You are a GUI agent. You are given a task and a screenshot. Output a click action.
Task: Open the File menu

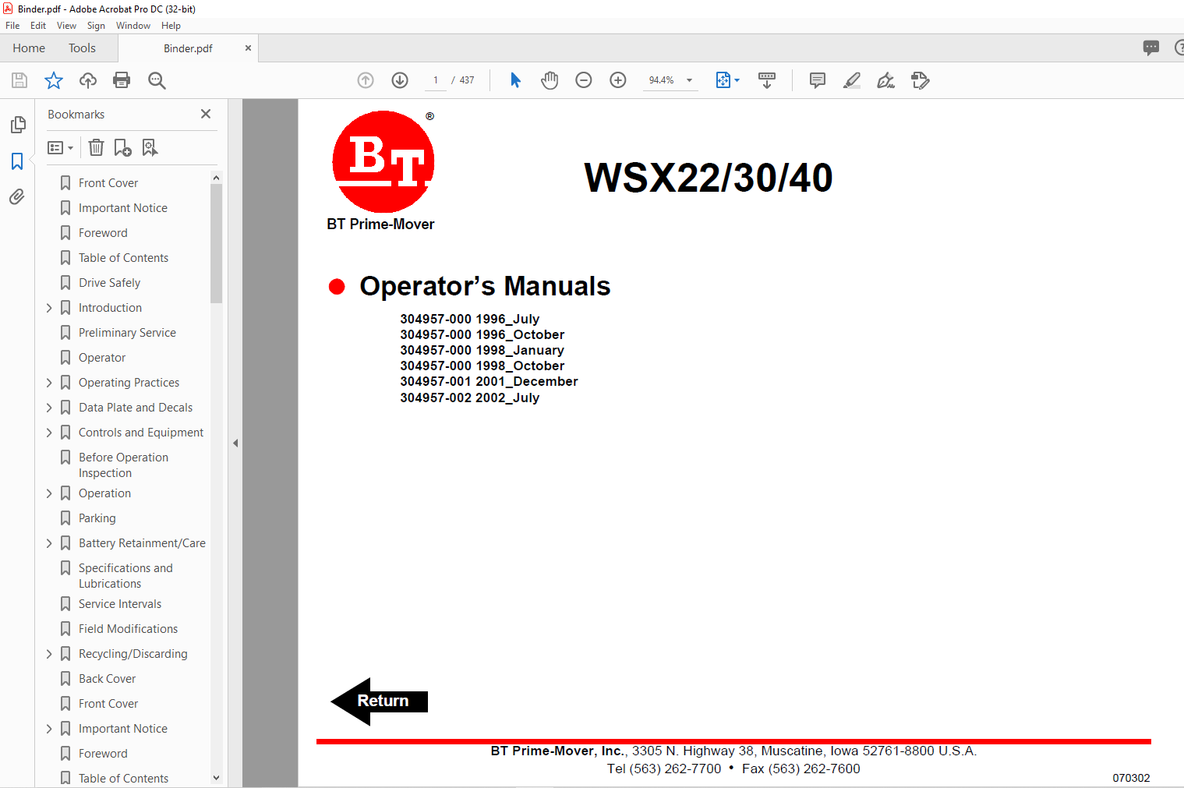[12, 26]
